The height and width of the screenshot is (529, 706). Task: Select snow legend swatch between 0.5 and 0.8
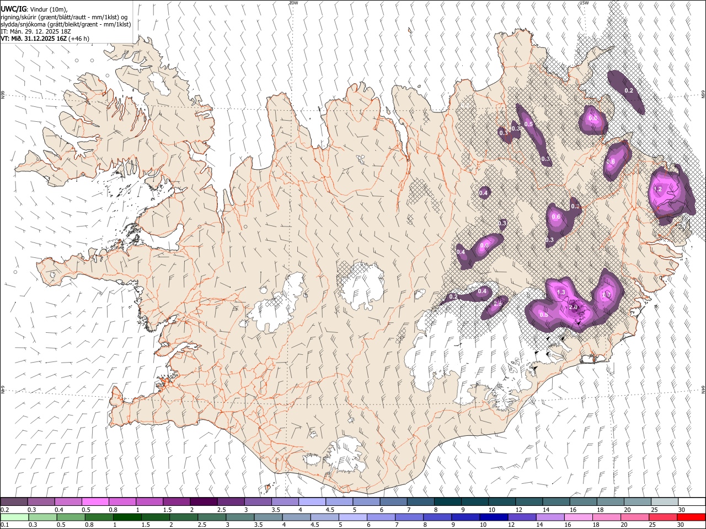point(95,501)
